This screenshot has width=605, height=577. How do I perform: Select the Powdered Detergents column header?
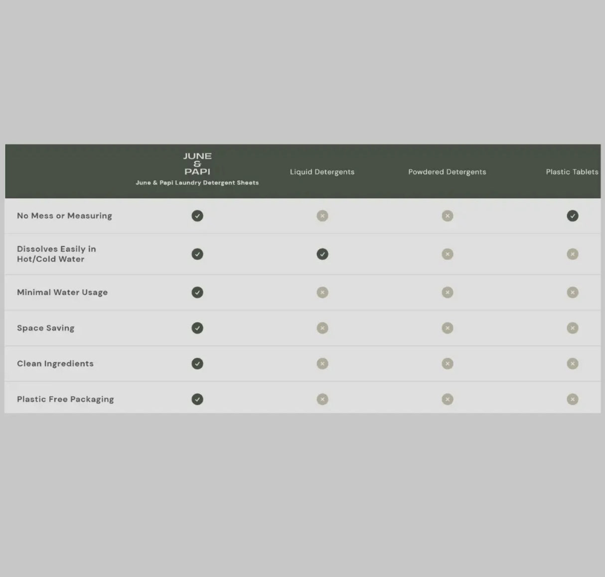(447, 172)
